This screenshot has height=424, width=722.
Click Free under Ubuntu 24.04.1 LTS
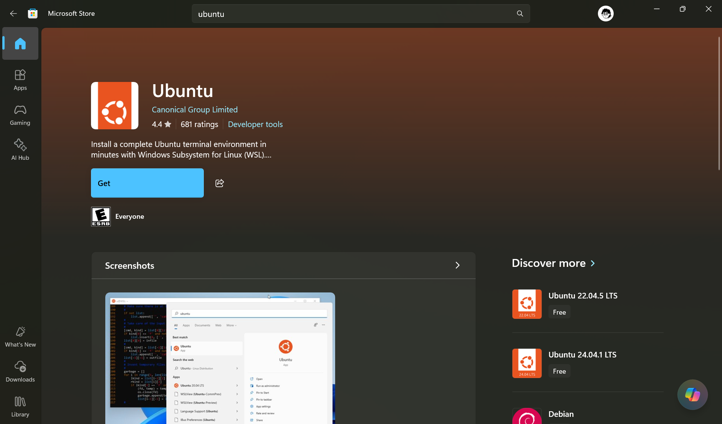pyautogui.click(x=559, y=371)
